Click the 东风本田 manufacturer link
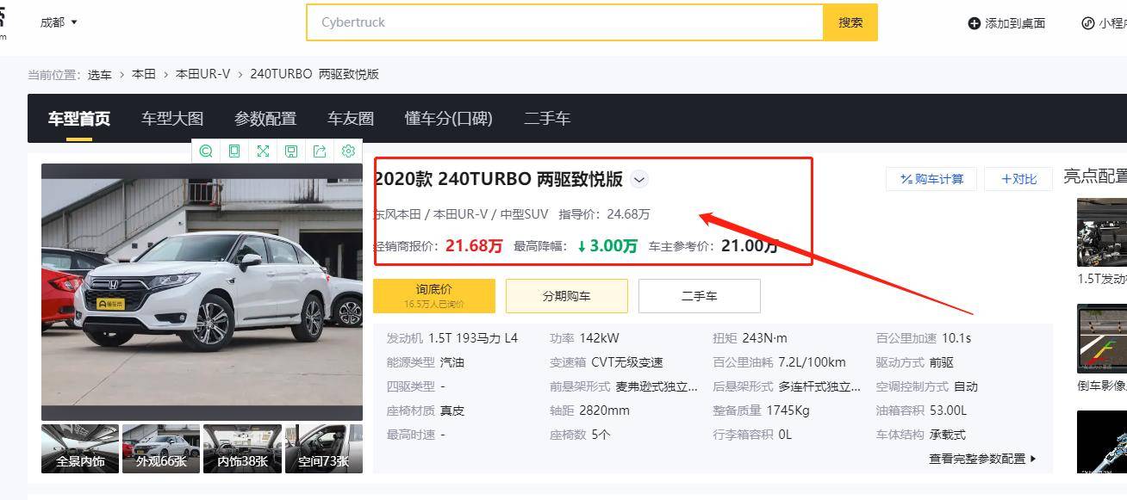 point(397,214)
